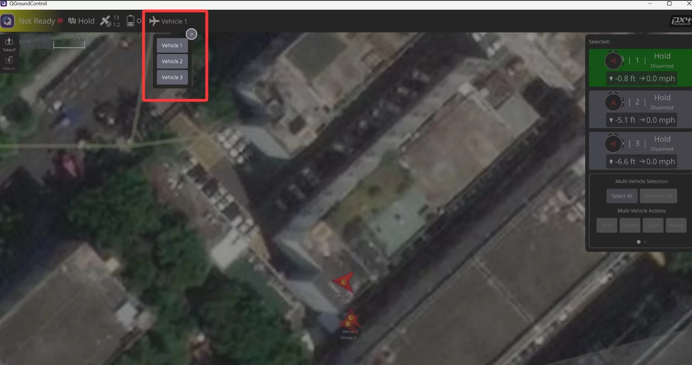Click the -0.8 ft altitude readout
692x365 pixels.
[x=622, y=78]
